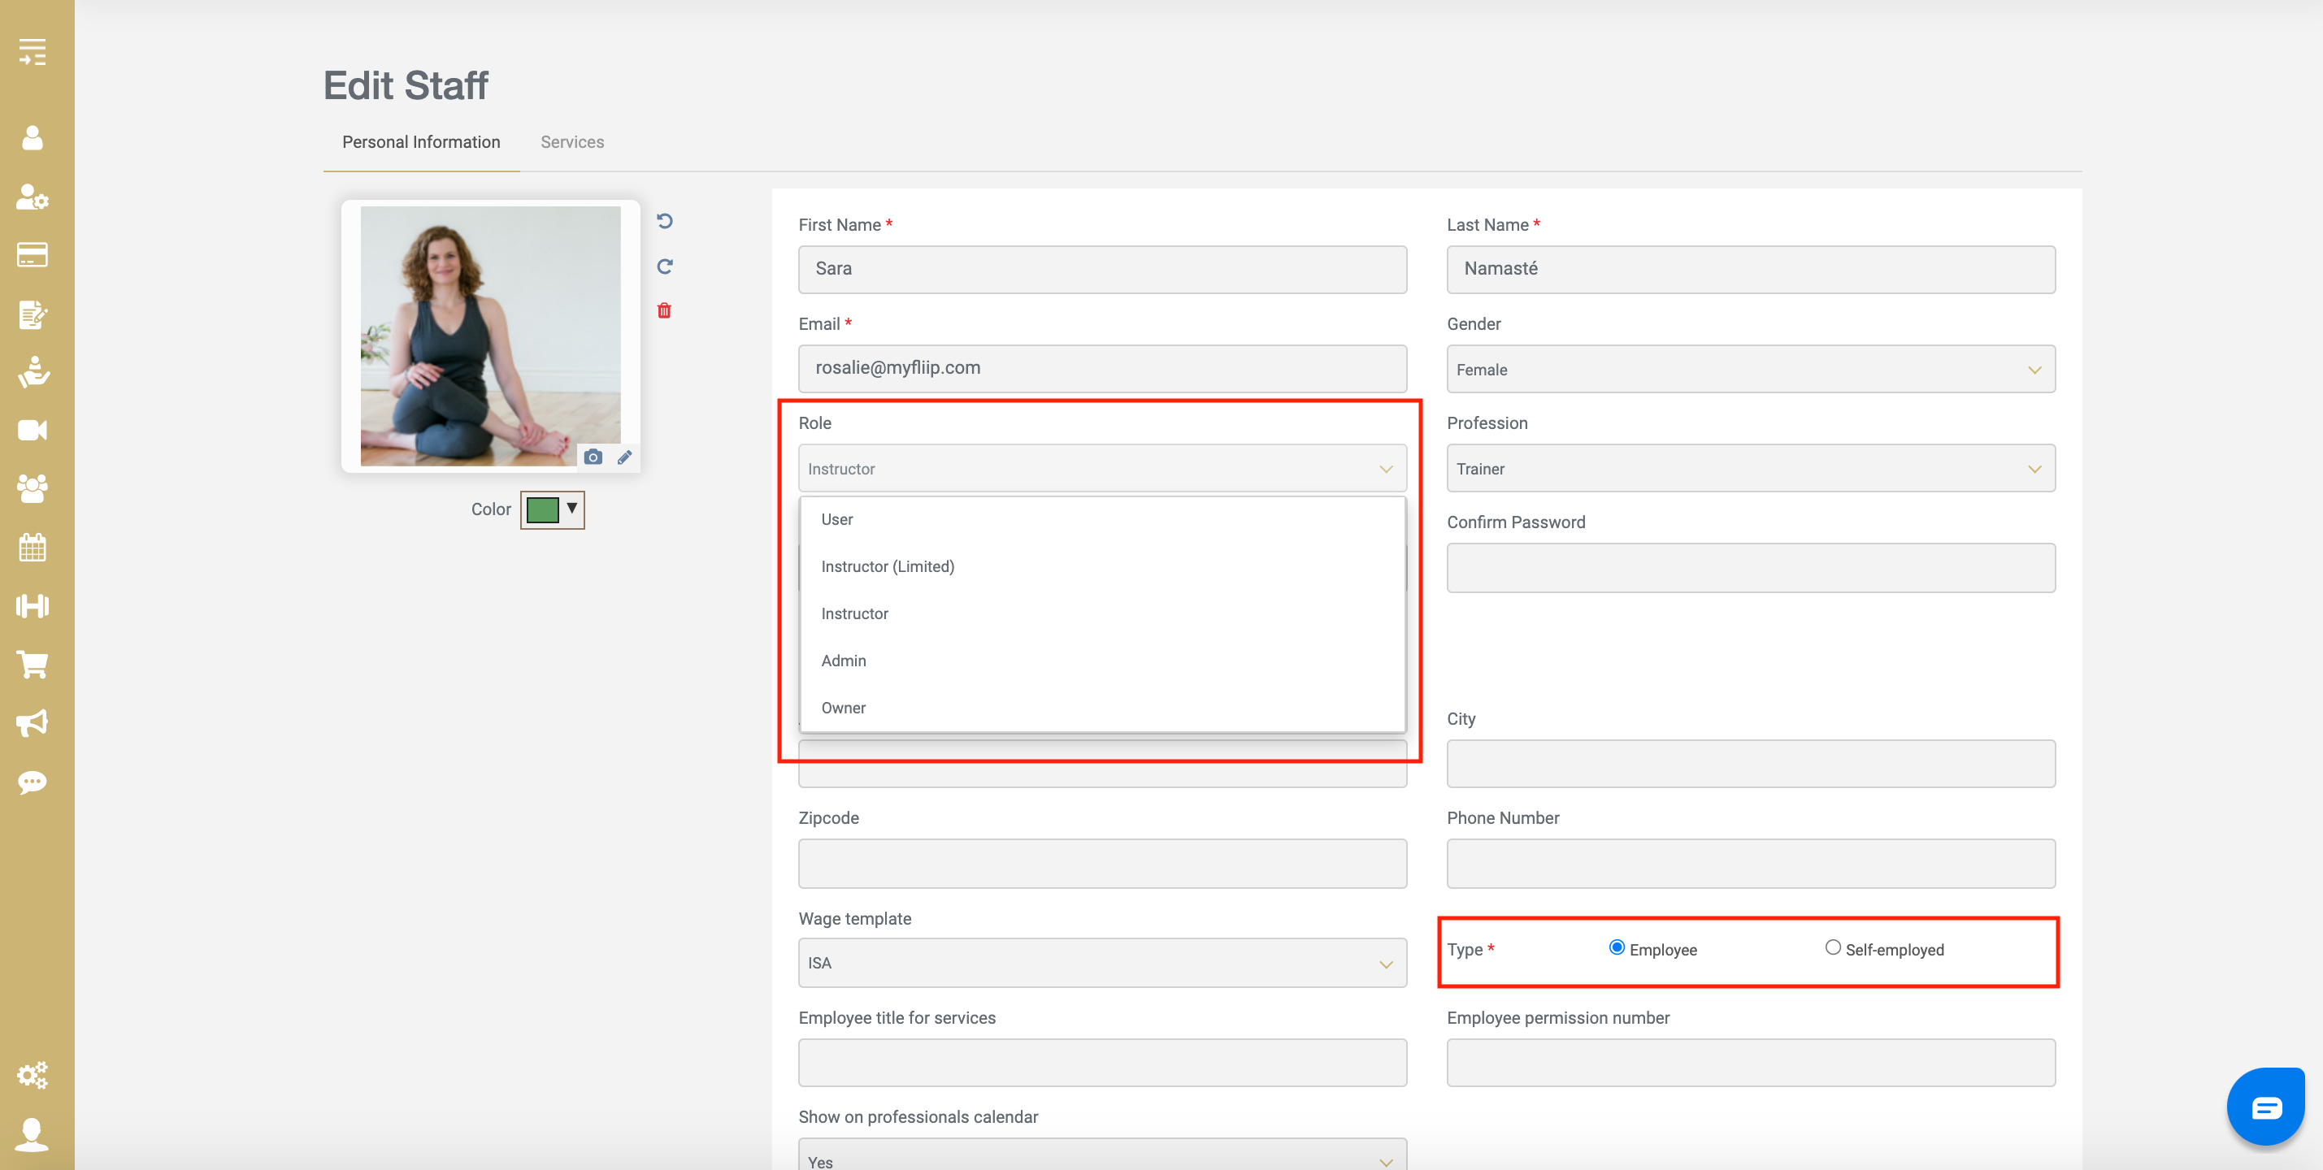Image resolution: width=2323 pixels, height=1170 pixels.
Task: Open the shopping cart sidebar icon
Action: point(33,665)
